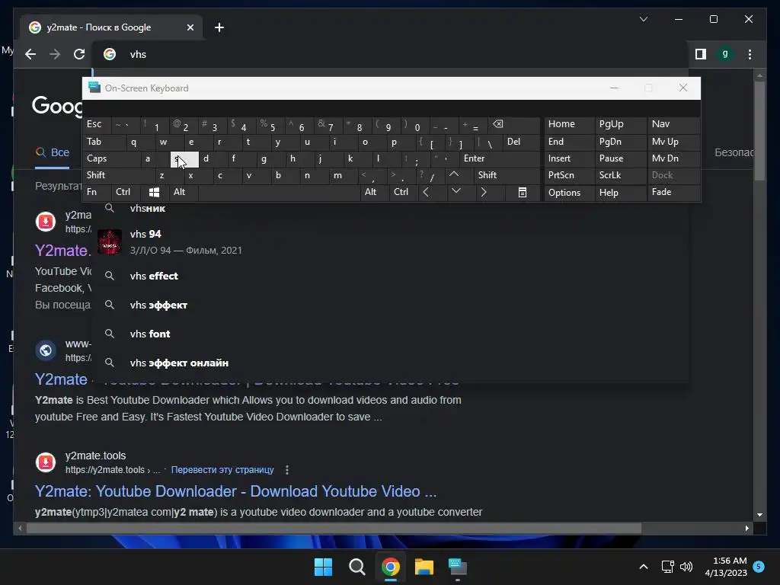This screenshot has width=780, height=585.
Task: Click the Fade key on keyboard
Action: coord(673,192)
